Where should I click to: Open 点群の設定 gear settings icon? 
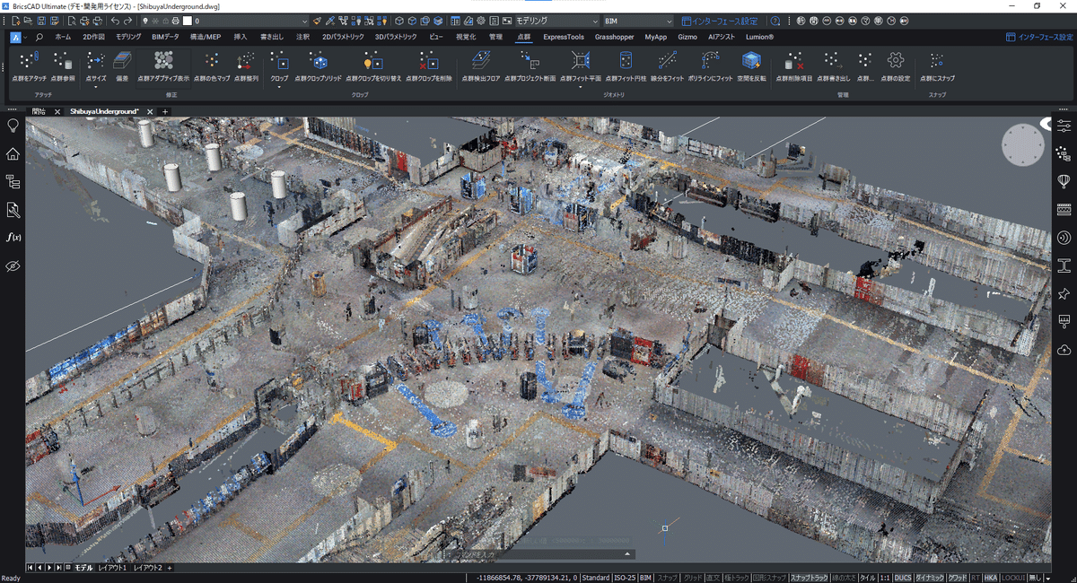(x=895, y=61)
